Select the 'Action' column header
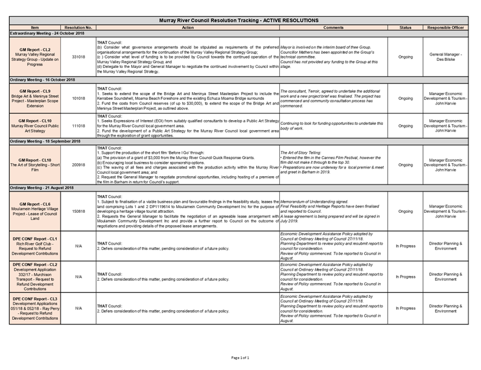The image size is (481, 370). pos(188,27)
